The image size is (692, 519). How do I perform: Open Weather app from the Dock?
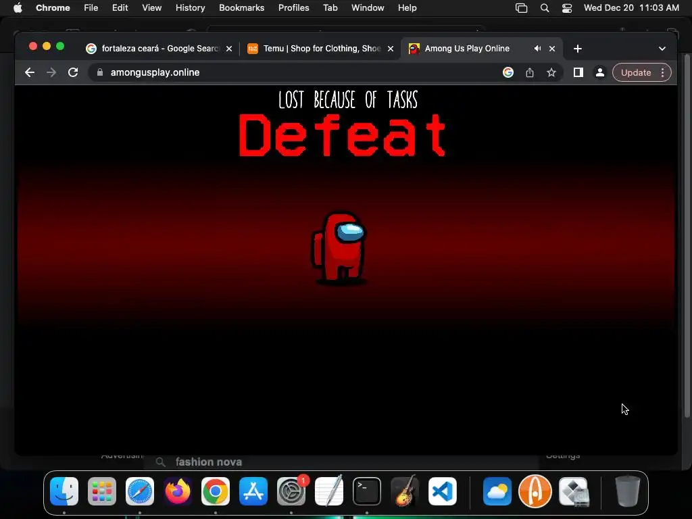pyautogui.click(x=497, y=491)
